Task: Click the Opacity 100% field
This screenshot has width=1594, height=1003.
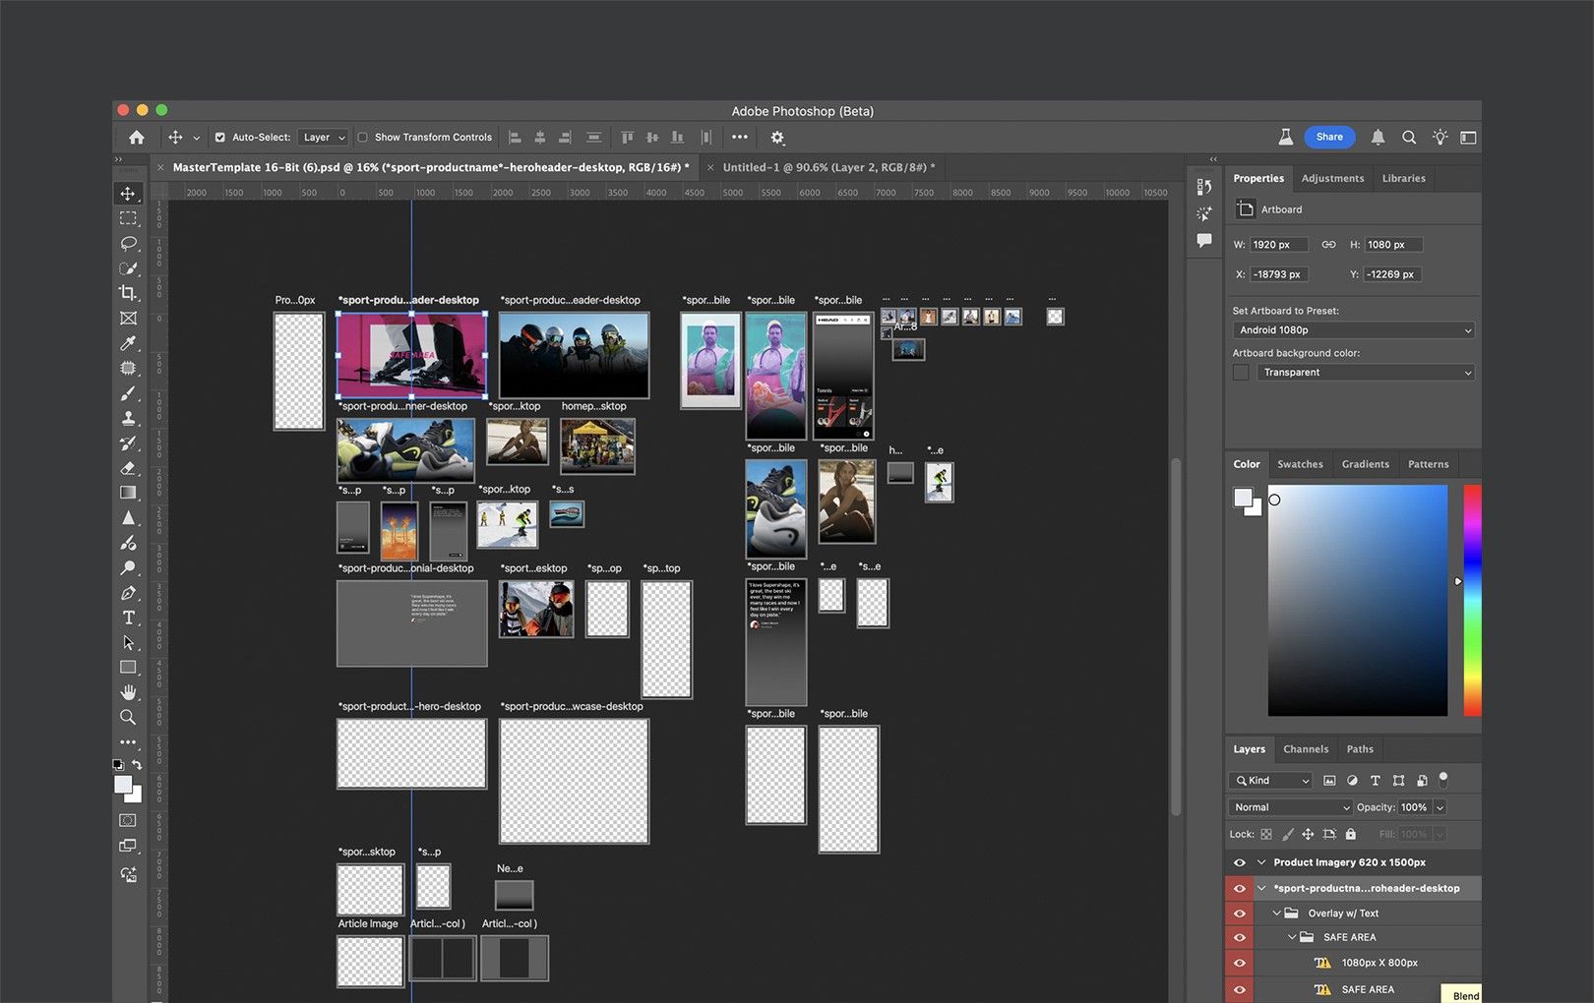Action: tap(1414, 807)
